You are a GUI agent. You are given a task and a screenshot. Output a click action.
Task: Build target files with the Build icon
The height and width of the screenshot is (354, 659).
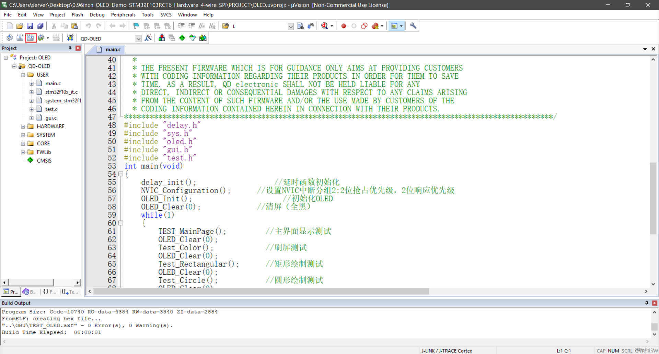[x=20, y=38]
